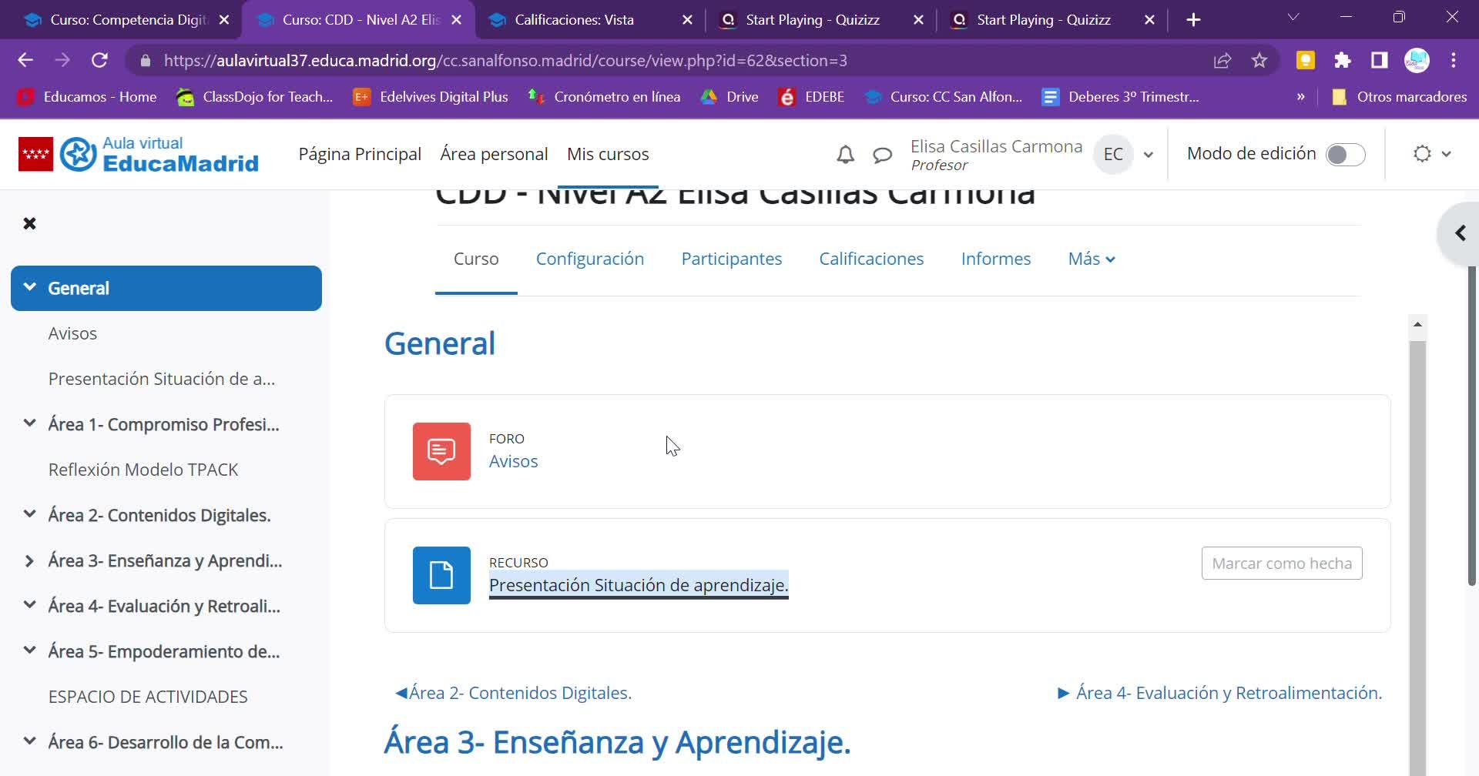Select ESPACIO DE ACTIVIDADES in sidebar
1479x776 pixels.
[x=148, y=697]
